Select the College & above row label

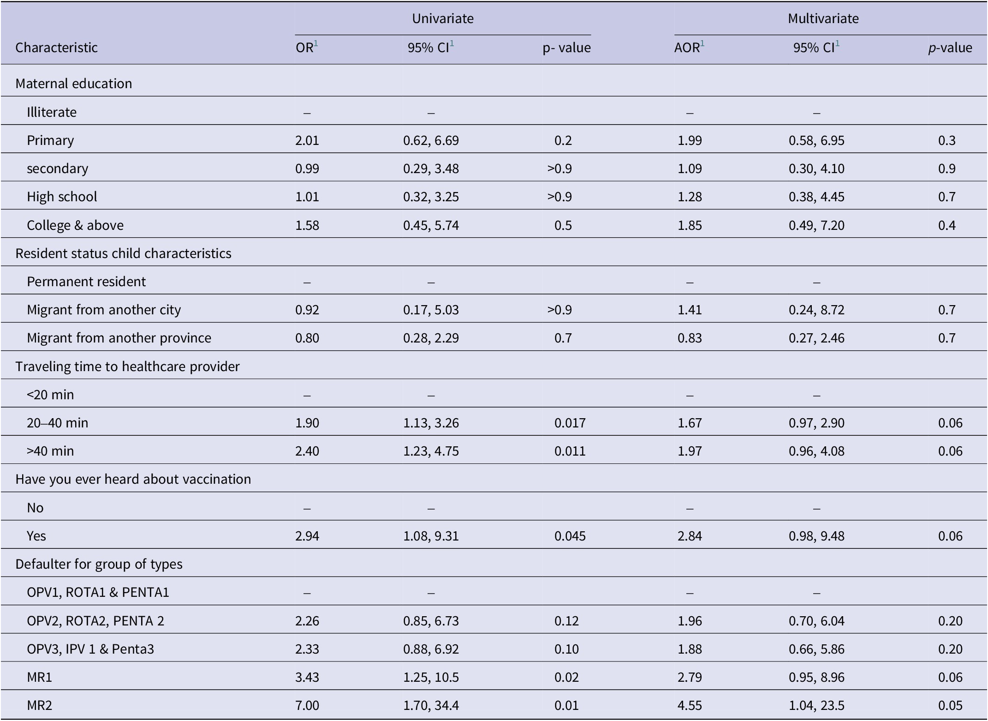[x=75, y=225]
